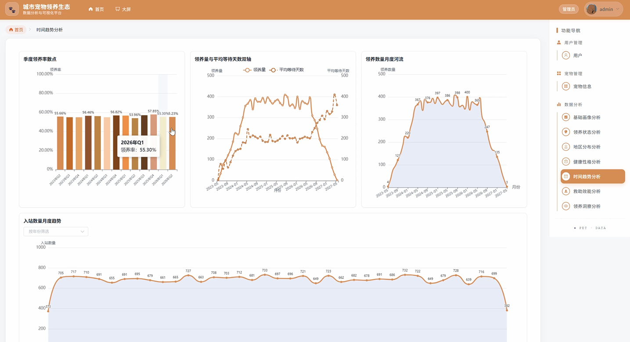This screenshot has height=342, width=630.
Task: Open the 宠物信息 menu item
Action: coord(593,86)
